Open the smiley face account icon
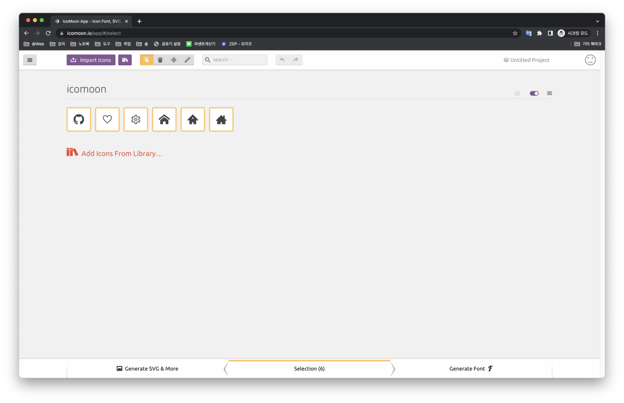This screenshot has width=624, height=403. pyautogui.click(x=590, y=60)
